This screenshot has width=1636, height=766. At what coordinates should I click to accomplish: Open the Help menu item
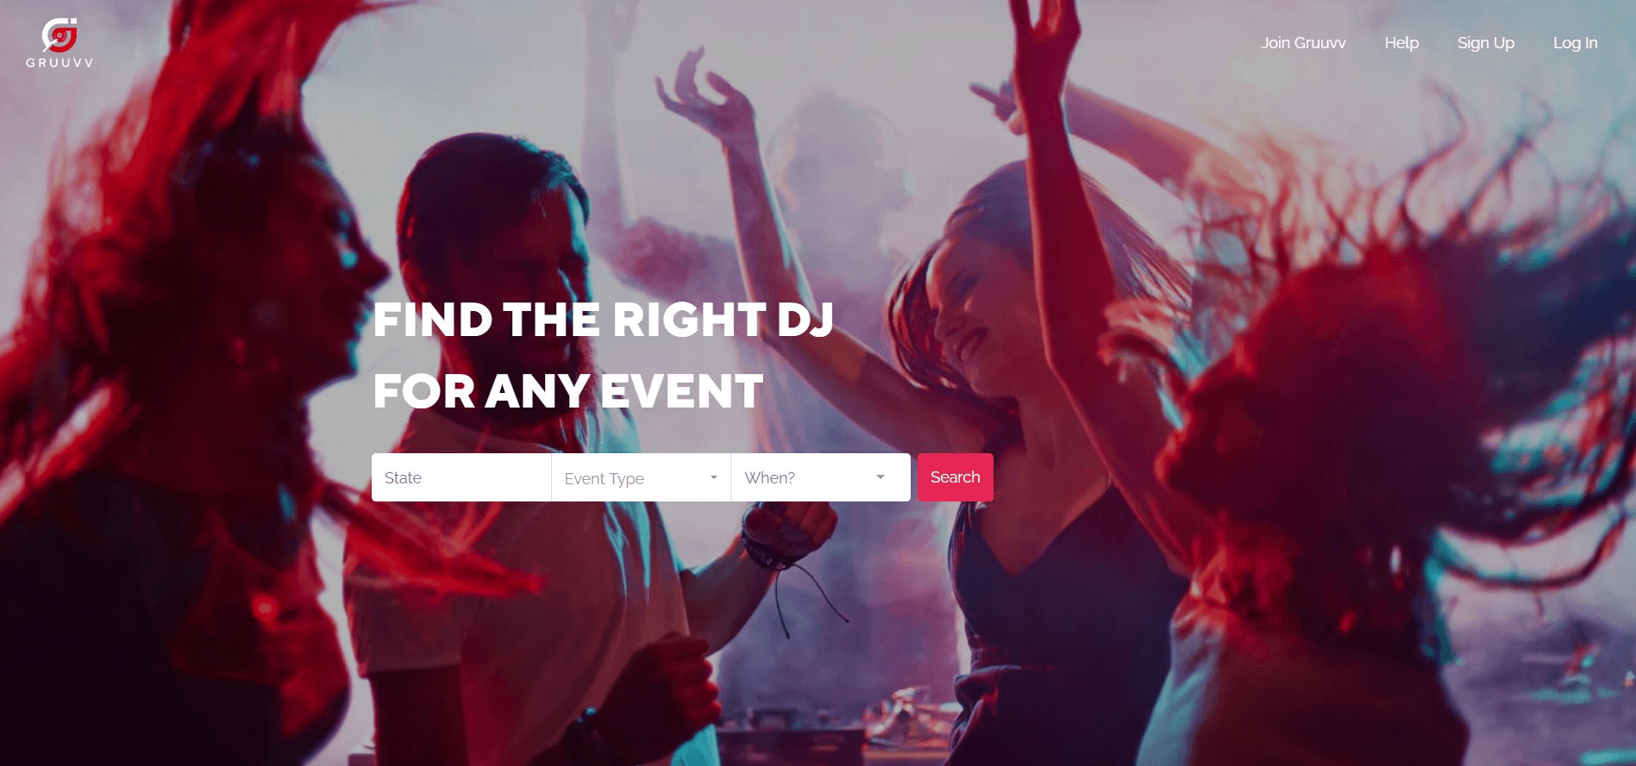(1401, 42)
